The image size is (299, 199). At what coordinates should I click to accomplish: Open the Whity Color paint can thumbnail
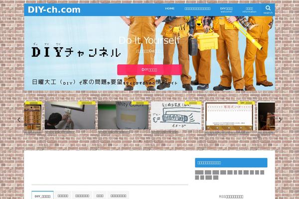coord(123,115)
